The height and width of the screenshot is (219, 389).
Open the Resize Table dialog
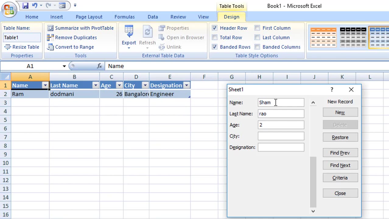(x=23, y=47)
